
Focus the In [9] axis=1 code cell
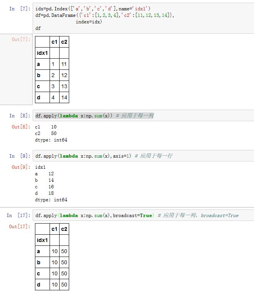142,156
